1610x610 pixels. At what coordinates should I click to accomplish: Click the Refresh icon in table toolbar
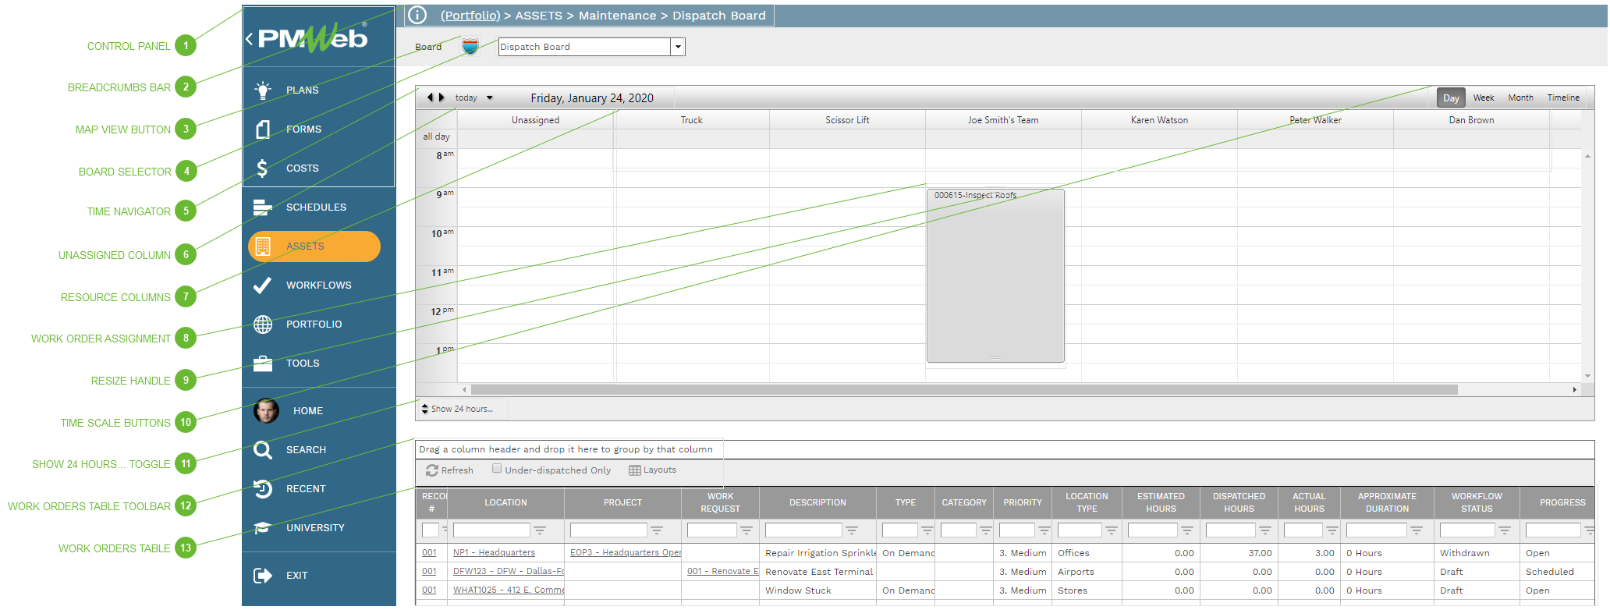click(432, 470)
